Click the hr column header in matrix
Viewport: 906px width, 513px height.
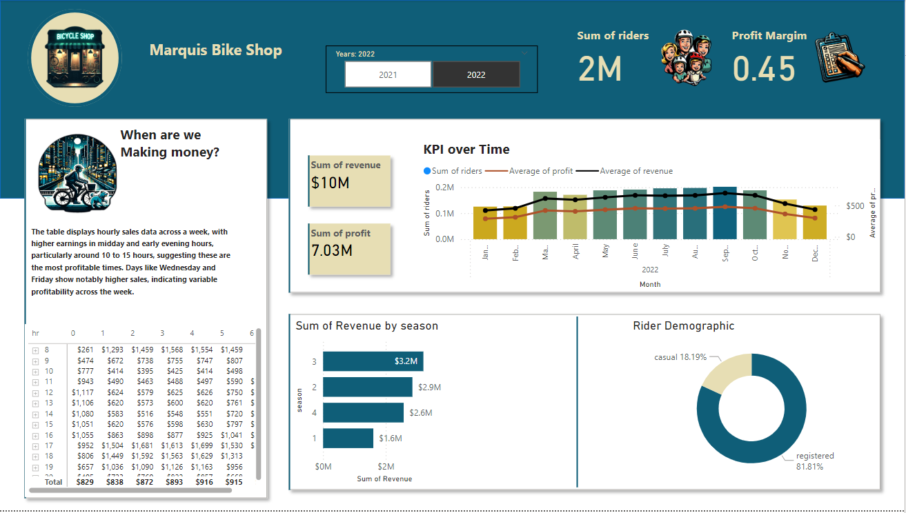coord(36,333)
